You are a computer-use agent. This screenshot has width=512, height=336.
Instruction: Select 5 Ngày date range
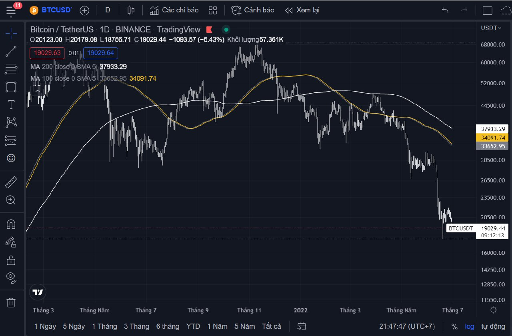pos(74,326)
